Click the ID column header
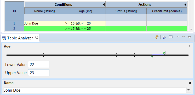This screenshot has height=95, width=195. click(x=14, y=11)
